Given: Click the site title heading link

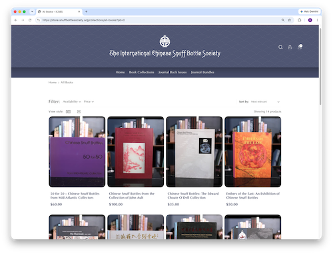Looking at the screenshot, I should [x=165, y=53].
